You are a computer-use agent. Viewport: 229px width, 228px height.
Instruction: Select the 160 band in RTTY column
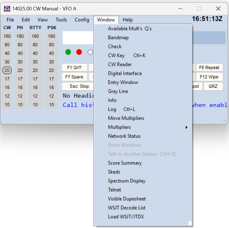coord(35,36)
